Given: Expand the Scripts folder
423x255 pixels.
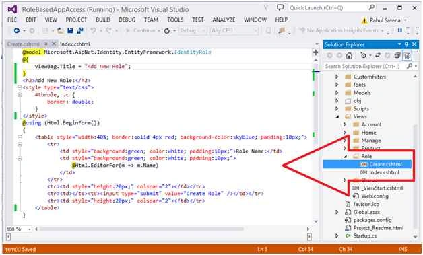Looking at the screenshot, I should (337, 108).
